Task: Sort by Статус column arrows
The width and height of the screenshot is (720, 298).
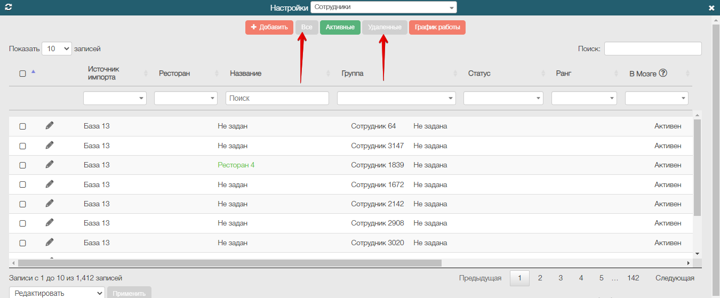Action: pos(542,74)
